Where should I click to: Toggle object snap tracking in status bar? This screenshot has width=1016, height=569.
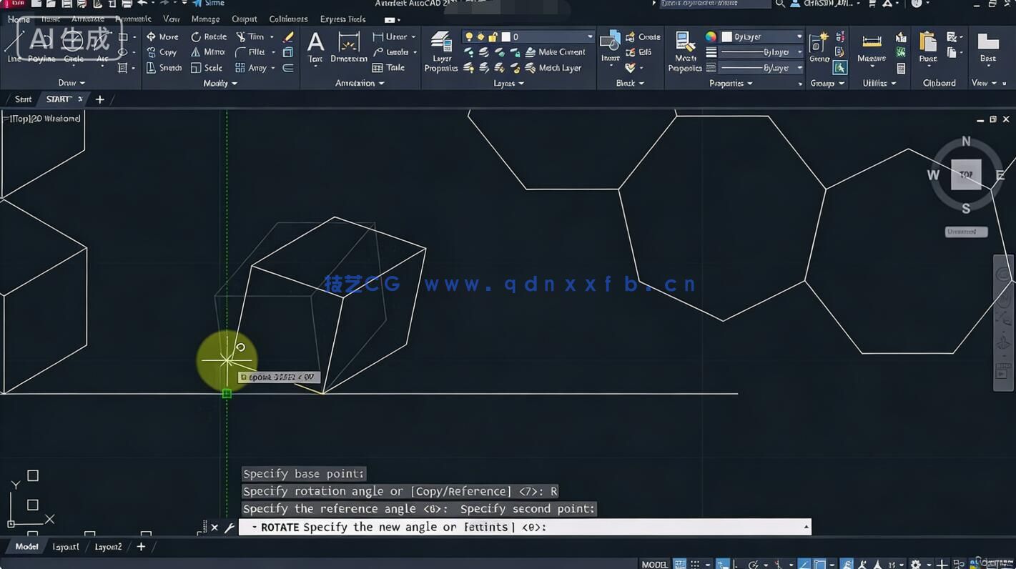[803, 564]
